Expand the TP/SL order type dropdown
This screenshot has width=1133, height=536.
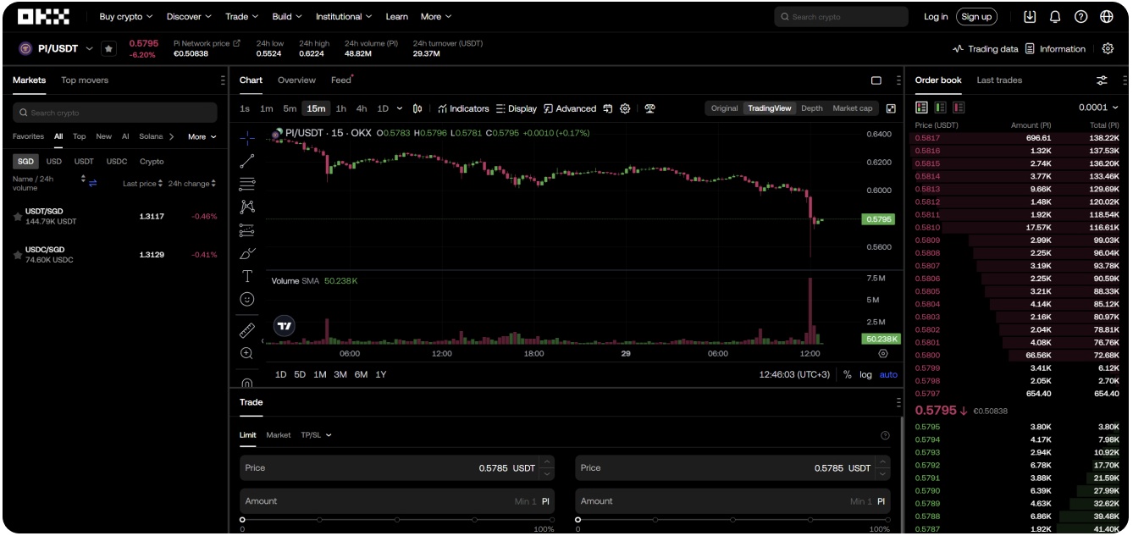[x=317, y=435]
